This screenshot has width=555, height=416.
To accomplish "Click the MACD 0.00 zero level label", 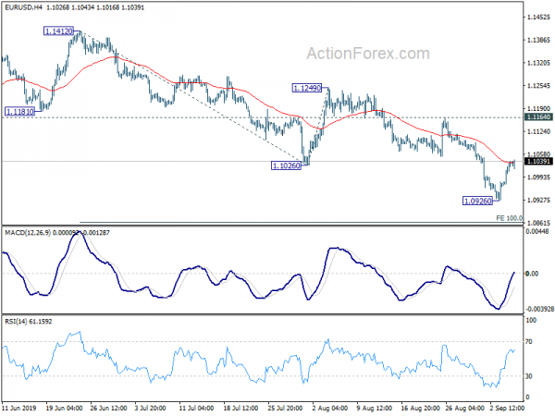I will tap(533, 274).
